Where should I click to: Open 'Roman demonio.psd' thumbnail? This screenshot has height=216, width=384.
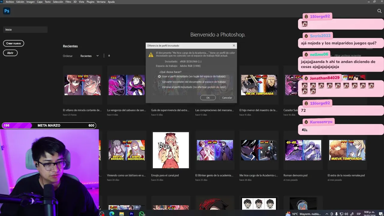tap(303, 150)
